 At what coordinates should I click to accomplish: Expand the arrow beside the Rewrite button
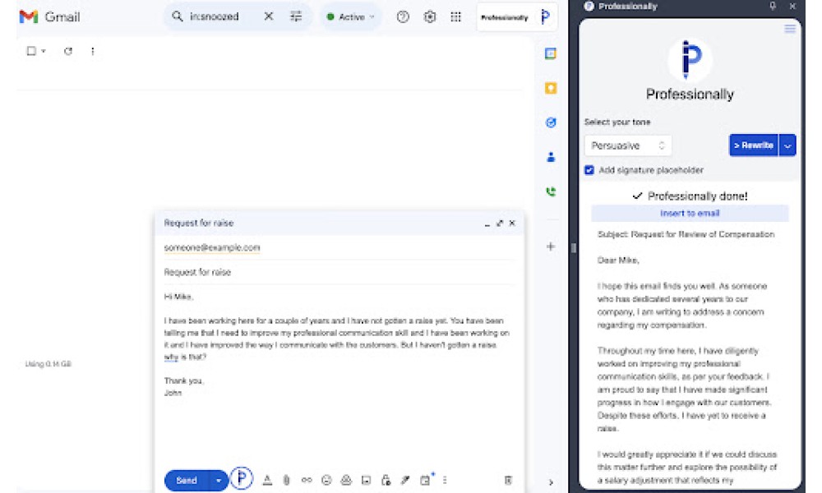coord(787,145)
